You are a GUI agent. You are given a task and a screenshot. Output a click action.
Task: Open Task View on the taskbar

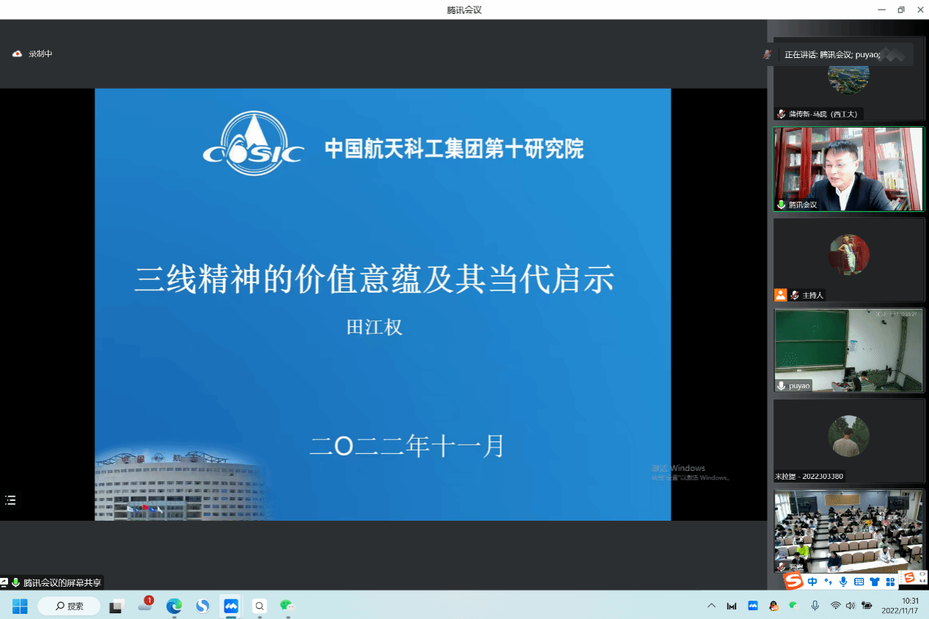click(x=116, y=607)
